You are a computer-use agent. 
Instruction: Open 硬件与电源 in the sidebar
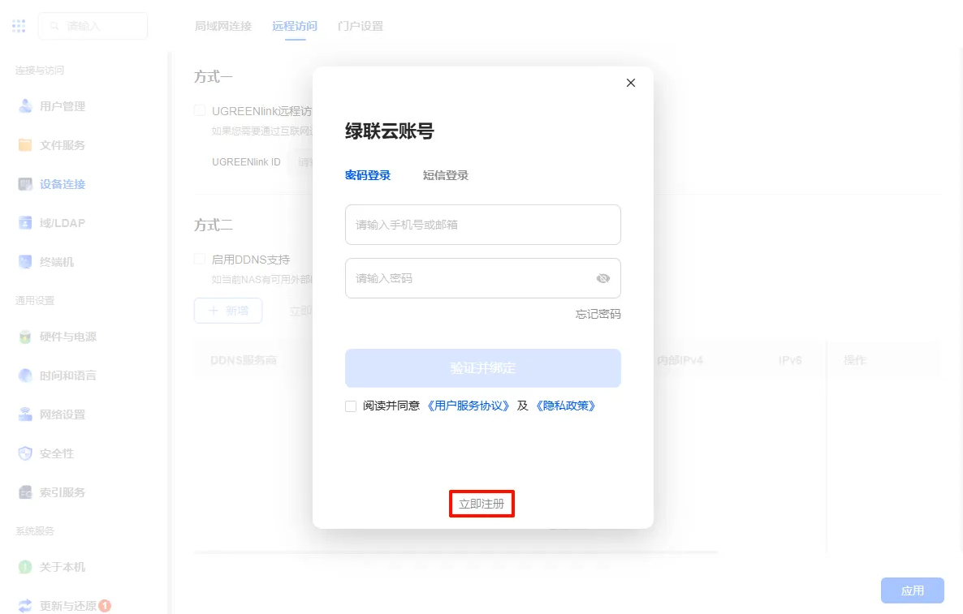[x=68, y=337]
